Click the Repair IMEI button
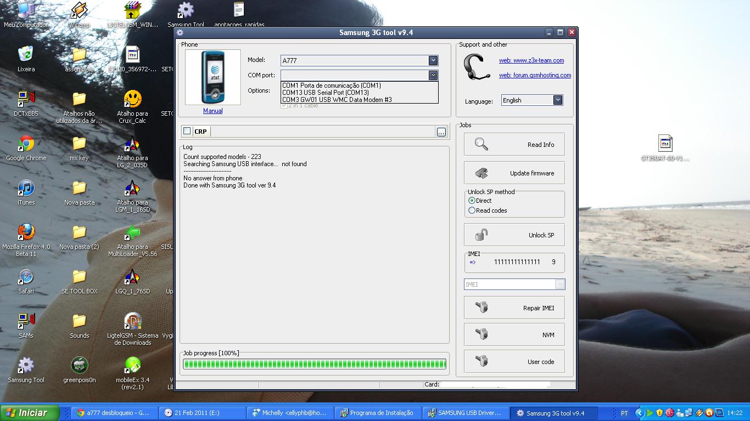The width and height of the screenshot is (750, 421). 514,308
